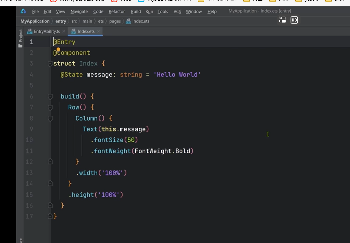350x243 pixels.
Task: Click the Project folder icon in sidebar
Action: point(20,46)
